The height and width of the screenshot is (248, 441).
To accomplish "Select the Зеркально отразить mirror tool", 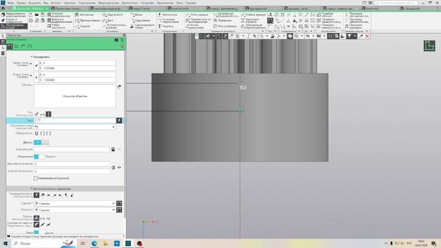I will [x=249, y=21].
